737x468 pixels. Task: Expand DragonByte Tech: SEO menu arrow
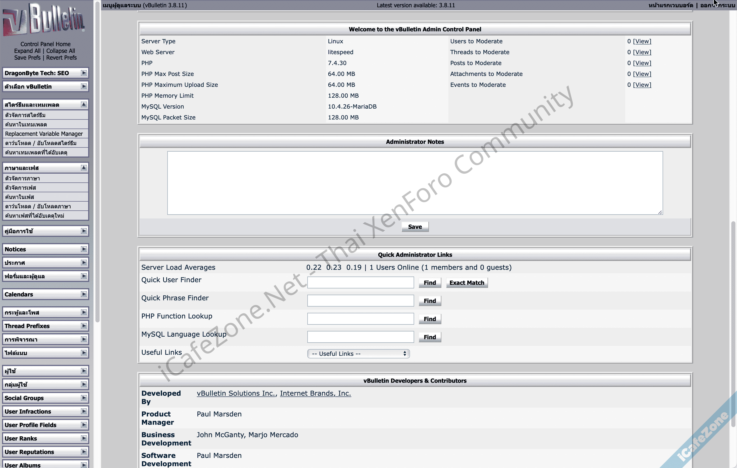tap(84, 73)
